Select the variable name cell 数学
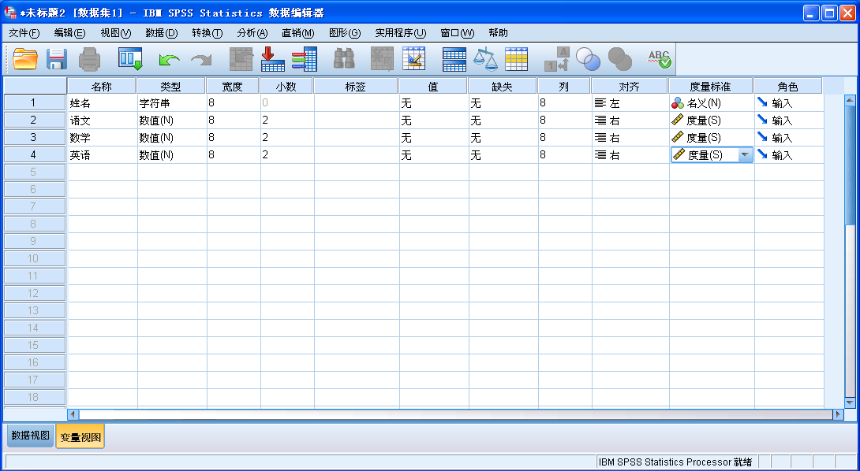The width and height of the screenshot is (860, 471). point(102,138)
